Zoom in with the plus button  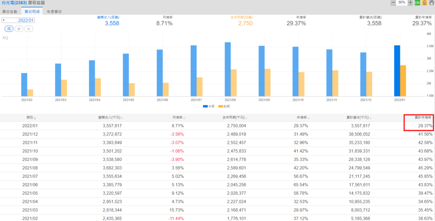pyautogui.click(x=411, y=3)
